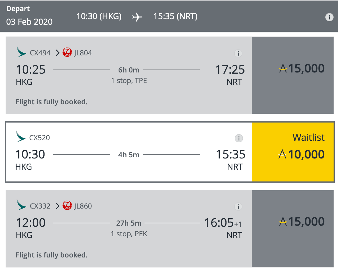Open info icon for CX494 JL804 flight

(x=238, y=53)
